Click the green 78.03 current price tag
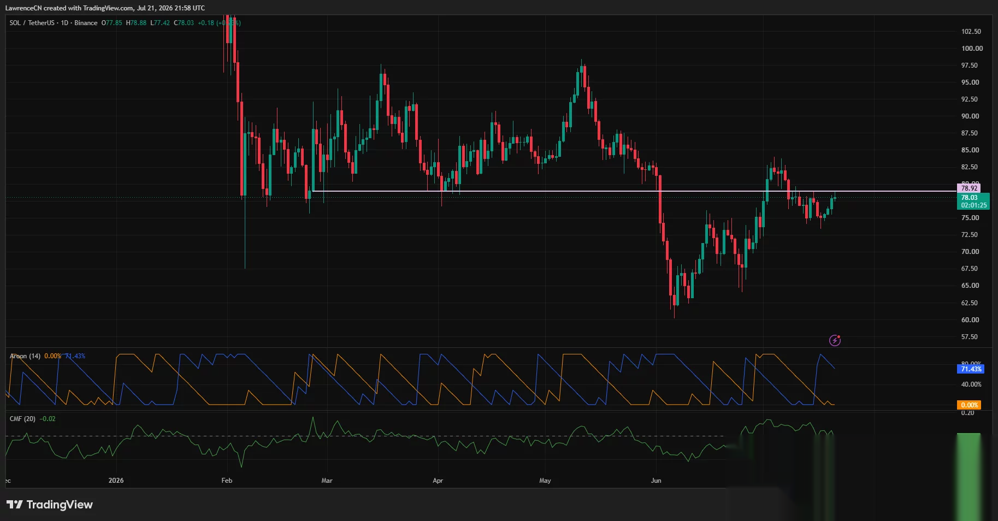The height and width of the screenshot is (521, 998). pyautogui.click(x=973, y=202)
